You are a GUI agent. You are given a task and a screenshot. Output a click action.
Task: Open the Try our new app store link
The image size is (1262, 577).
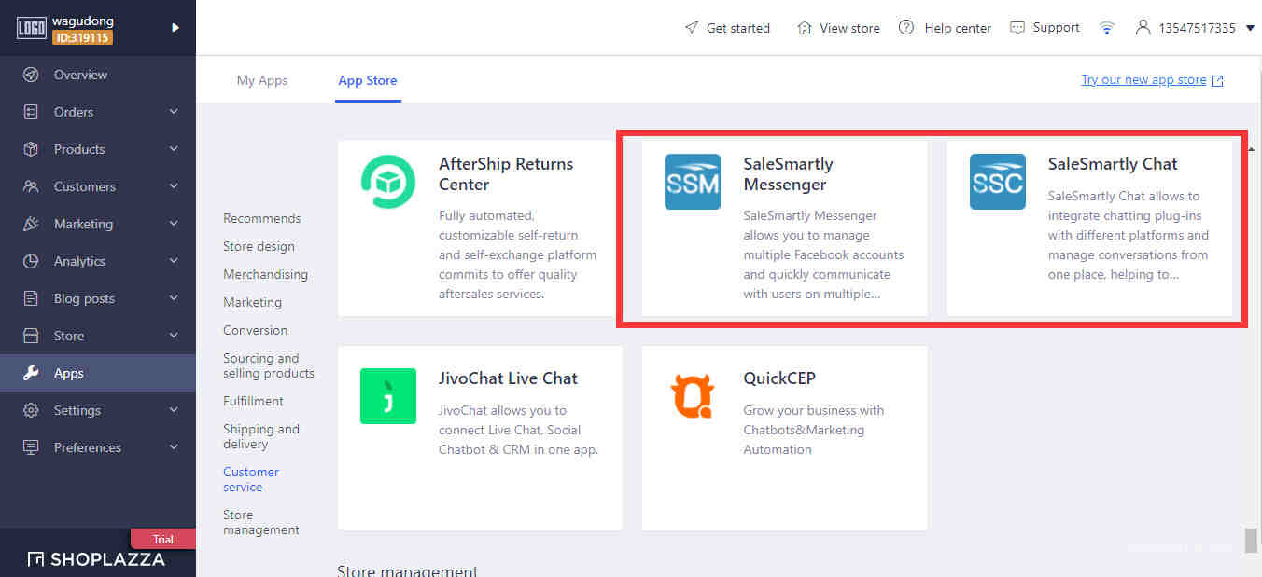click(1143, 80)
